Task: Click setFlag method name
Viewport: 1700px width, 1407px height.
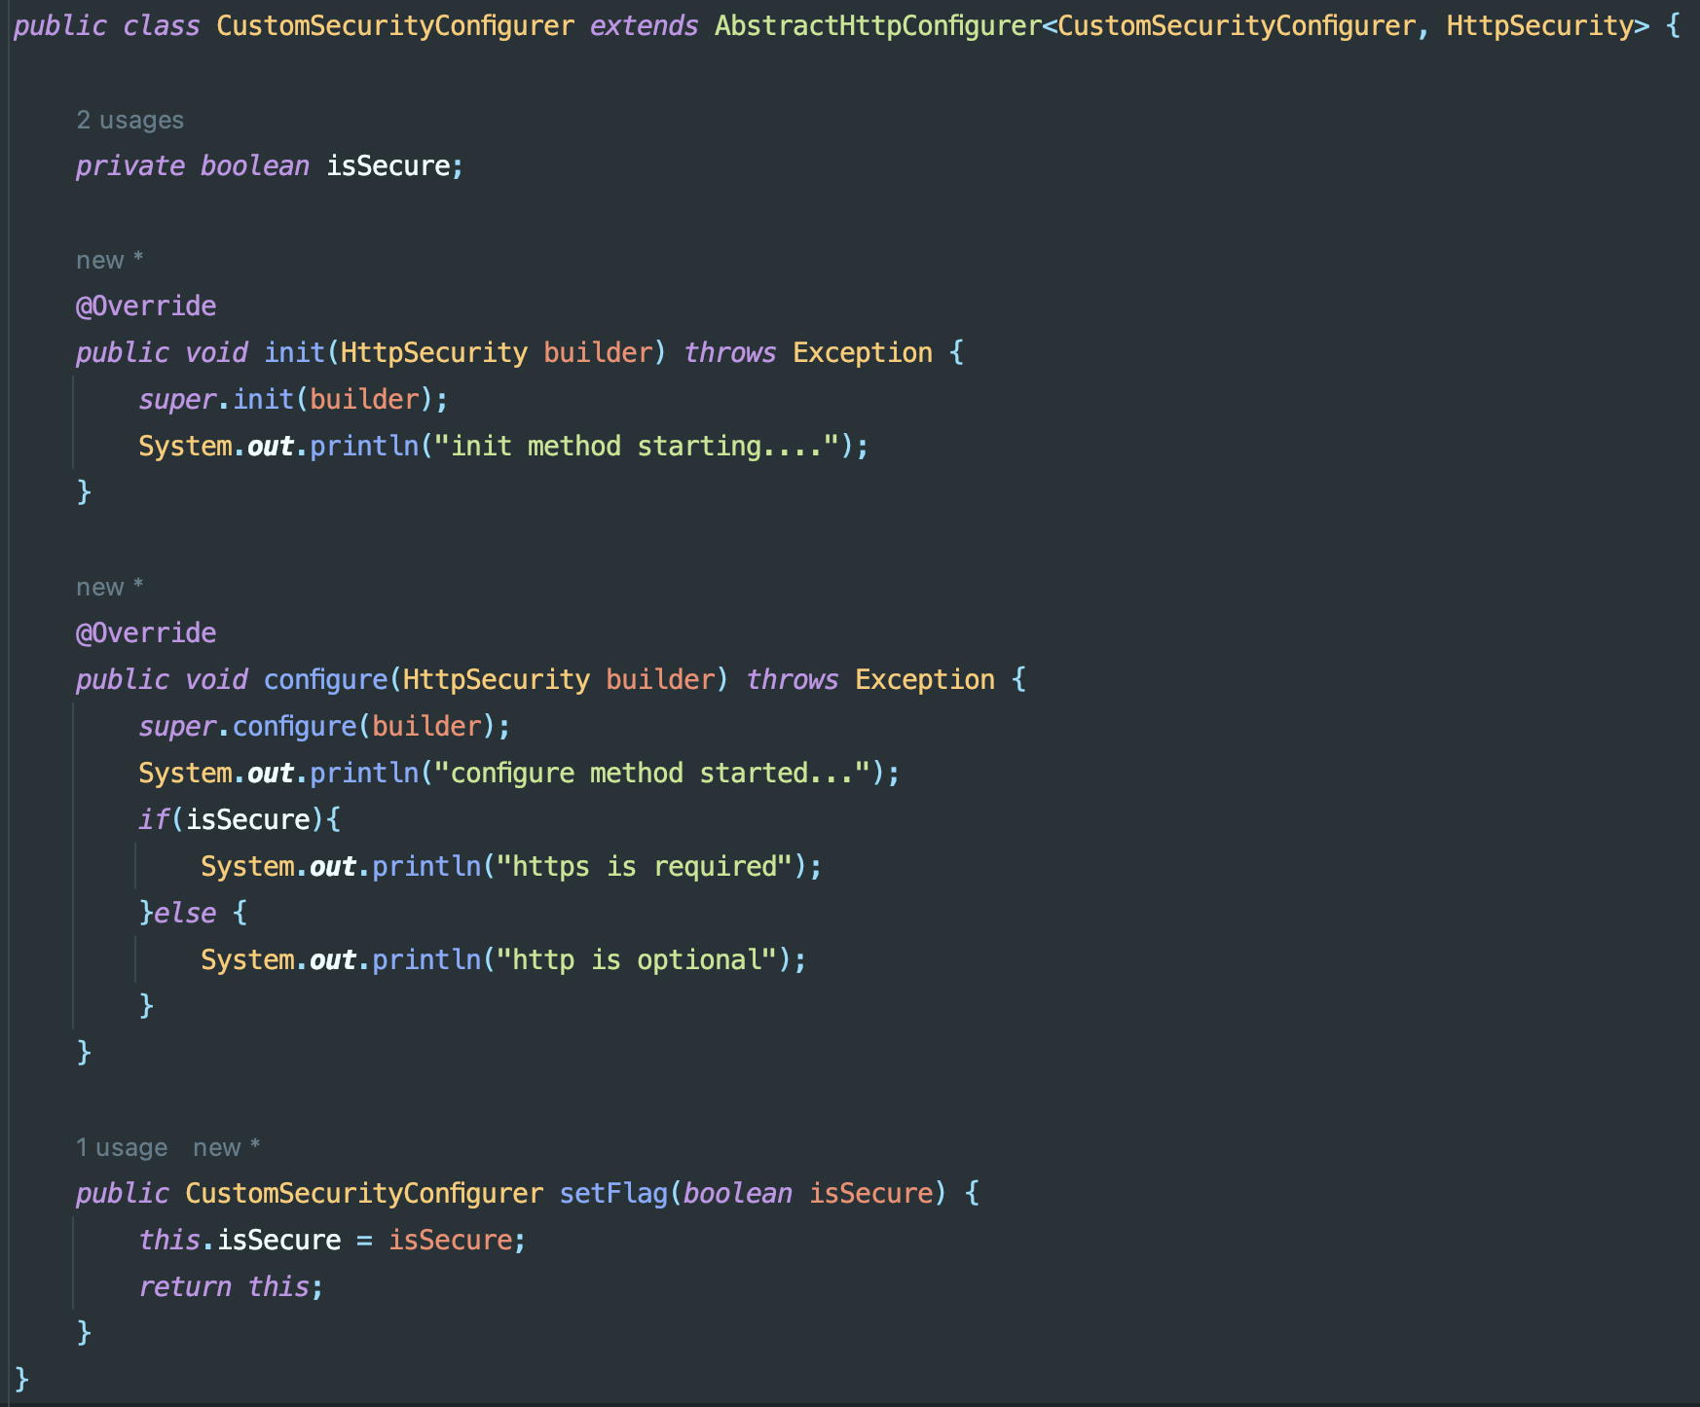Action: coord(613,1193)
